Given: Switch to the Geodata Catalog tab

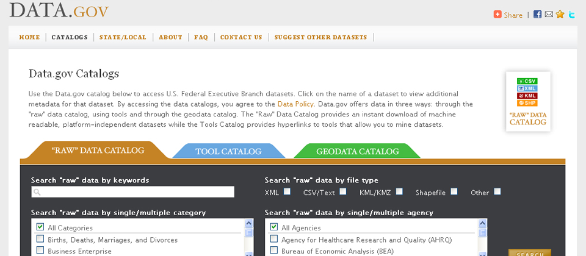Looking at the screenshot, I should [x=357, y=151].
